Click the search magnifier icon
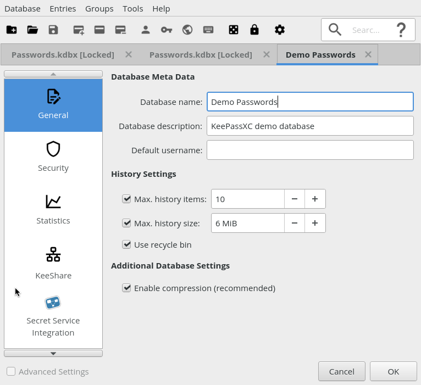 pos(335,30)
